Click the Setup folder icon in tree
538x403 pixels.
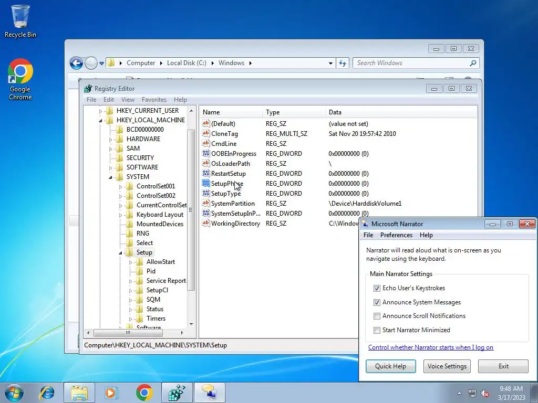(x=129, y=252)
